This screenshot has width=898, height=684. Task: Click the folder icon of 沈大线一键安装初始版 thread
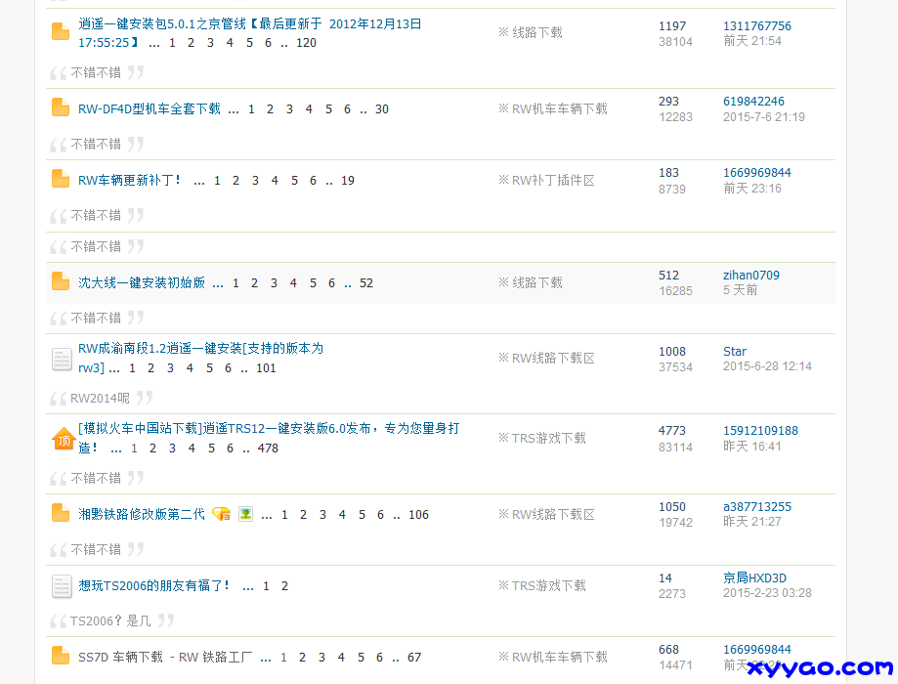click(x=60, y=282)
